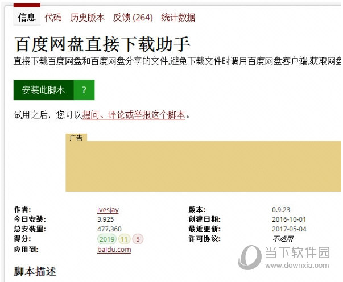Click the 版本: label
Image resolution: width=343 pixels, height=282 pixels.
(x=197, y=210)
